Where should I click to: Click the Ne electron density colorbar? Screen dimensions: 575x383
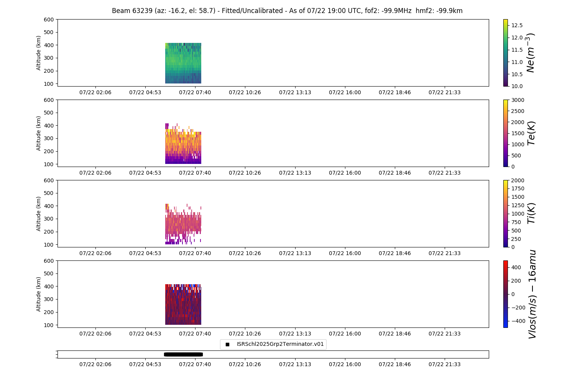(x=506, y=53)
